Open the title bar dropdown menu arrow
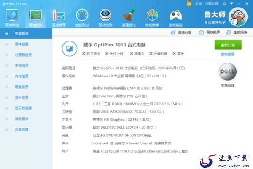Viewport: 253px width, 169px height. tap(231, 3)
